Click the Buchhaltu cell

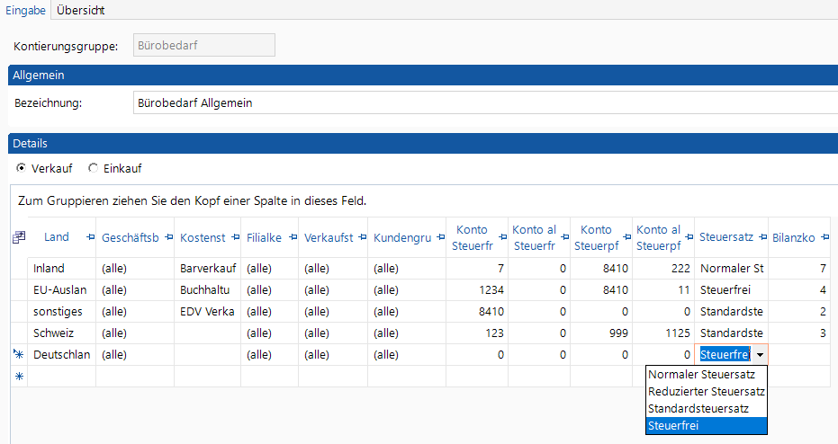[x=207, y=289]
